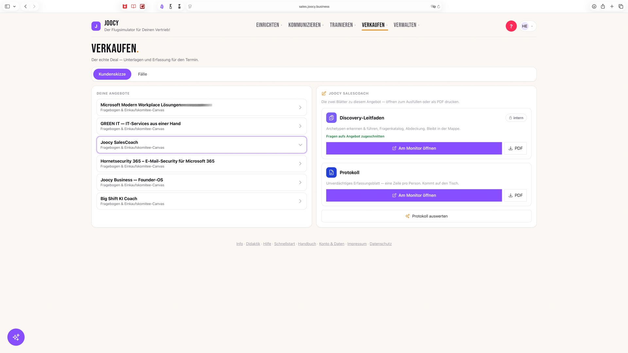The height and width of the screenshot is (353, 628).
Task: Open the Info footer link
Action: tap(239, 244)
